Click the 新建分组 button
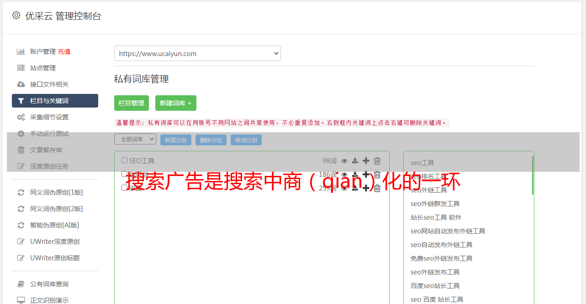Viewport: 586px width, 304px height. click(x=176, y=140)
